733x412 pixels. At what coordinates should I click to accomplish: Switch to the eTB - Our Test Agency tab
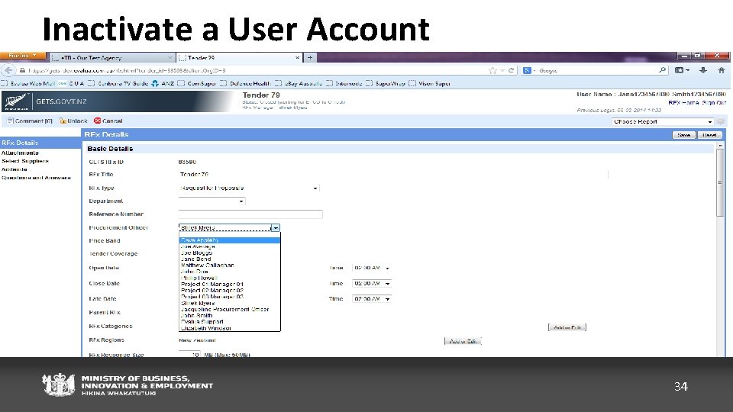[x=112, y=58]
